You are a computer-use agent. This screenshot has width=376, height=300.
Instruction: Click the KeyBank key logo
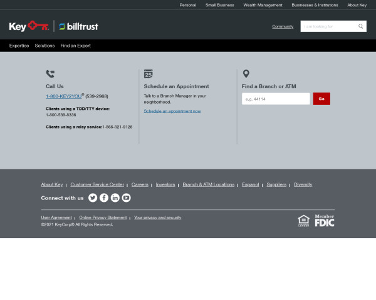click(x=29, y=26)
